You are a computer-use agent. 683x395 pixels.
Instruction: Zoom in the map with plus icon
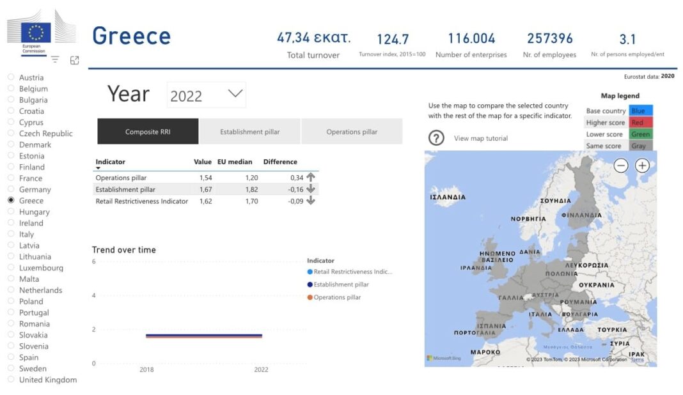tap(642, 166)
